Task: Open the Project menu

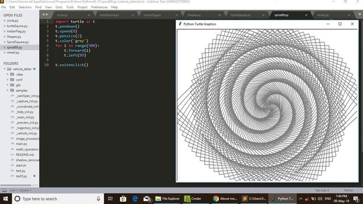Action: pyautogui.click(x=82, y=7)
